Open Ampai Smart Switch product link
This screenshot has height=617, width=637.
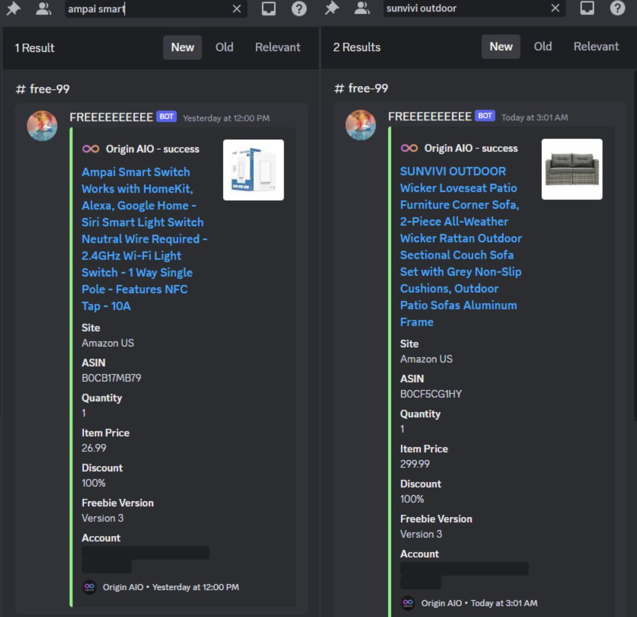coord(144,239)
